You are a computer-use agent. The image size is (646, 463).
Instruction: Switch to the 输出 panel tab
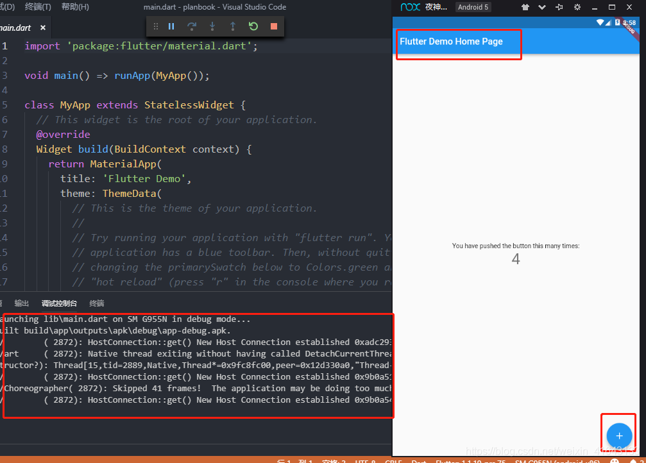coord(21,303)
